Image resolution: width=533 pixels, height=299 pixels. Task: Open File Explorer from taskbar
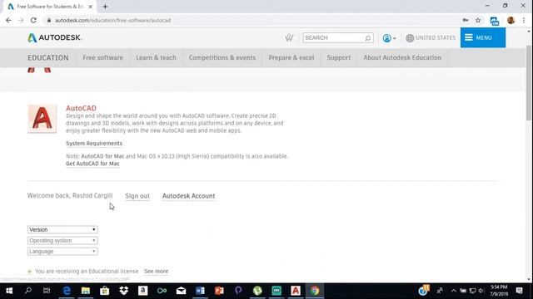click(85, 291)
